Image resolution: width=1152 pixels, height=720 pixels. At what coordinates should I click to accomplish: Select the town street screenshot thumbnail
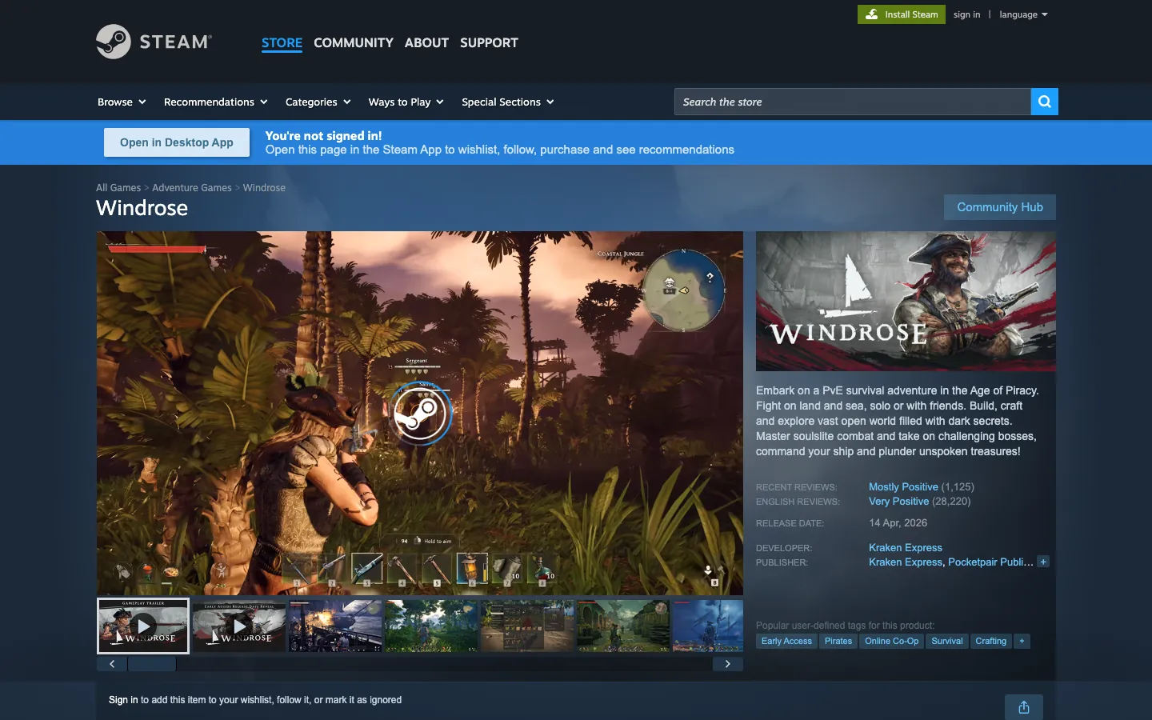coord(623,626)
